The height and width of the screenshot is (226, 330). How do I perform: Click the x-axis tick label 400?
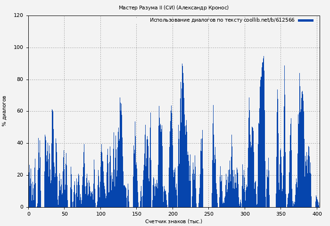[317, 214]
